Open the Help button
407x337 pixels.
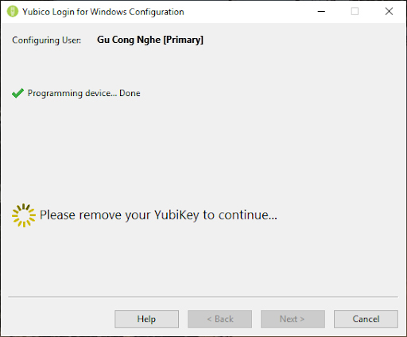[x=146, y=319]
